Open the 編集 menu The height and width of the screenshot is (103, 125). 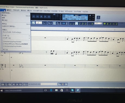point(9,10)
